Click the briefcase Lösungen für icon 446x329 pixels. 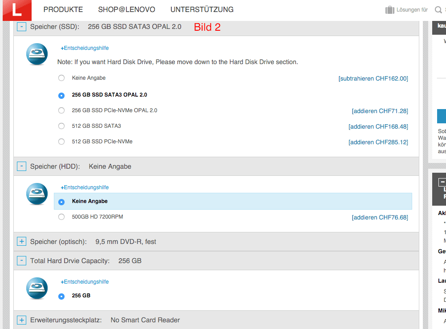coord(389,10)
